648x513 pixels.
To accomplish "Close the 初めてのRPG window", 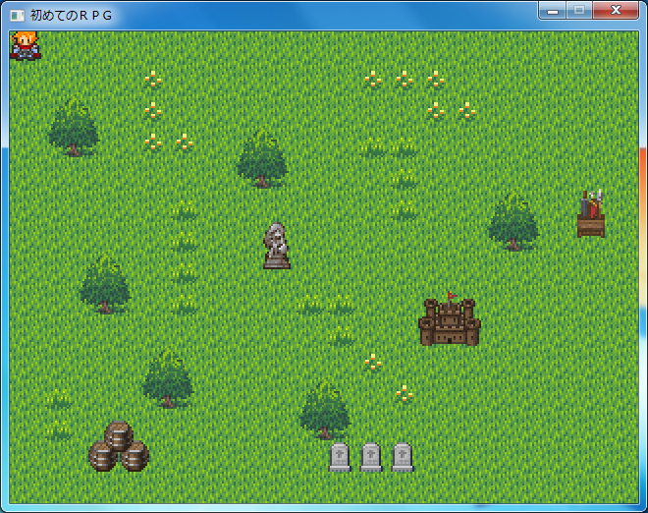I will coord(616,11).
